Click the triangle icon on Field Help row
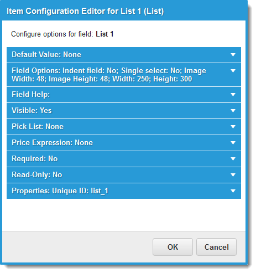Image resolution: width=256 pixels, height=273 pixels. [x=233, y=95]
